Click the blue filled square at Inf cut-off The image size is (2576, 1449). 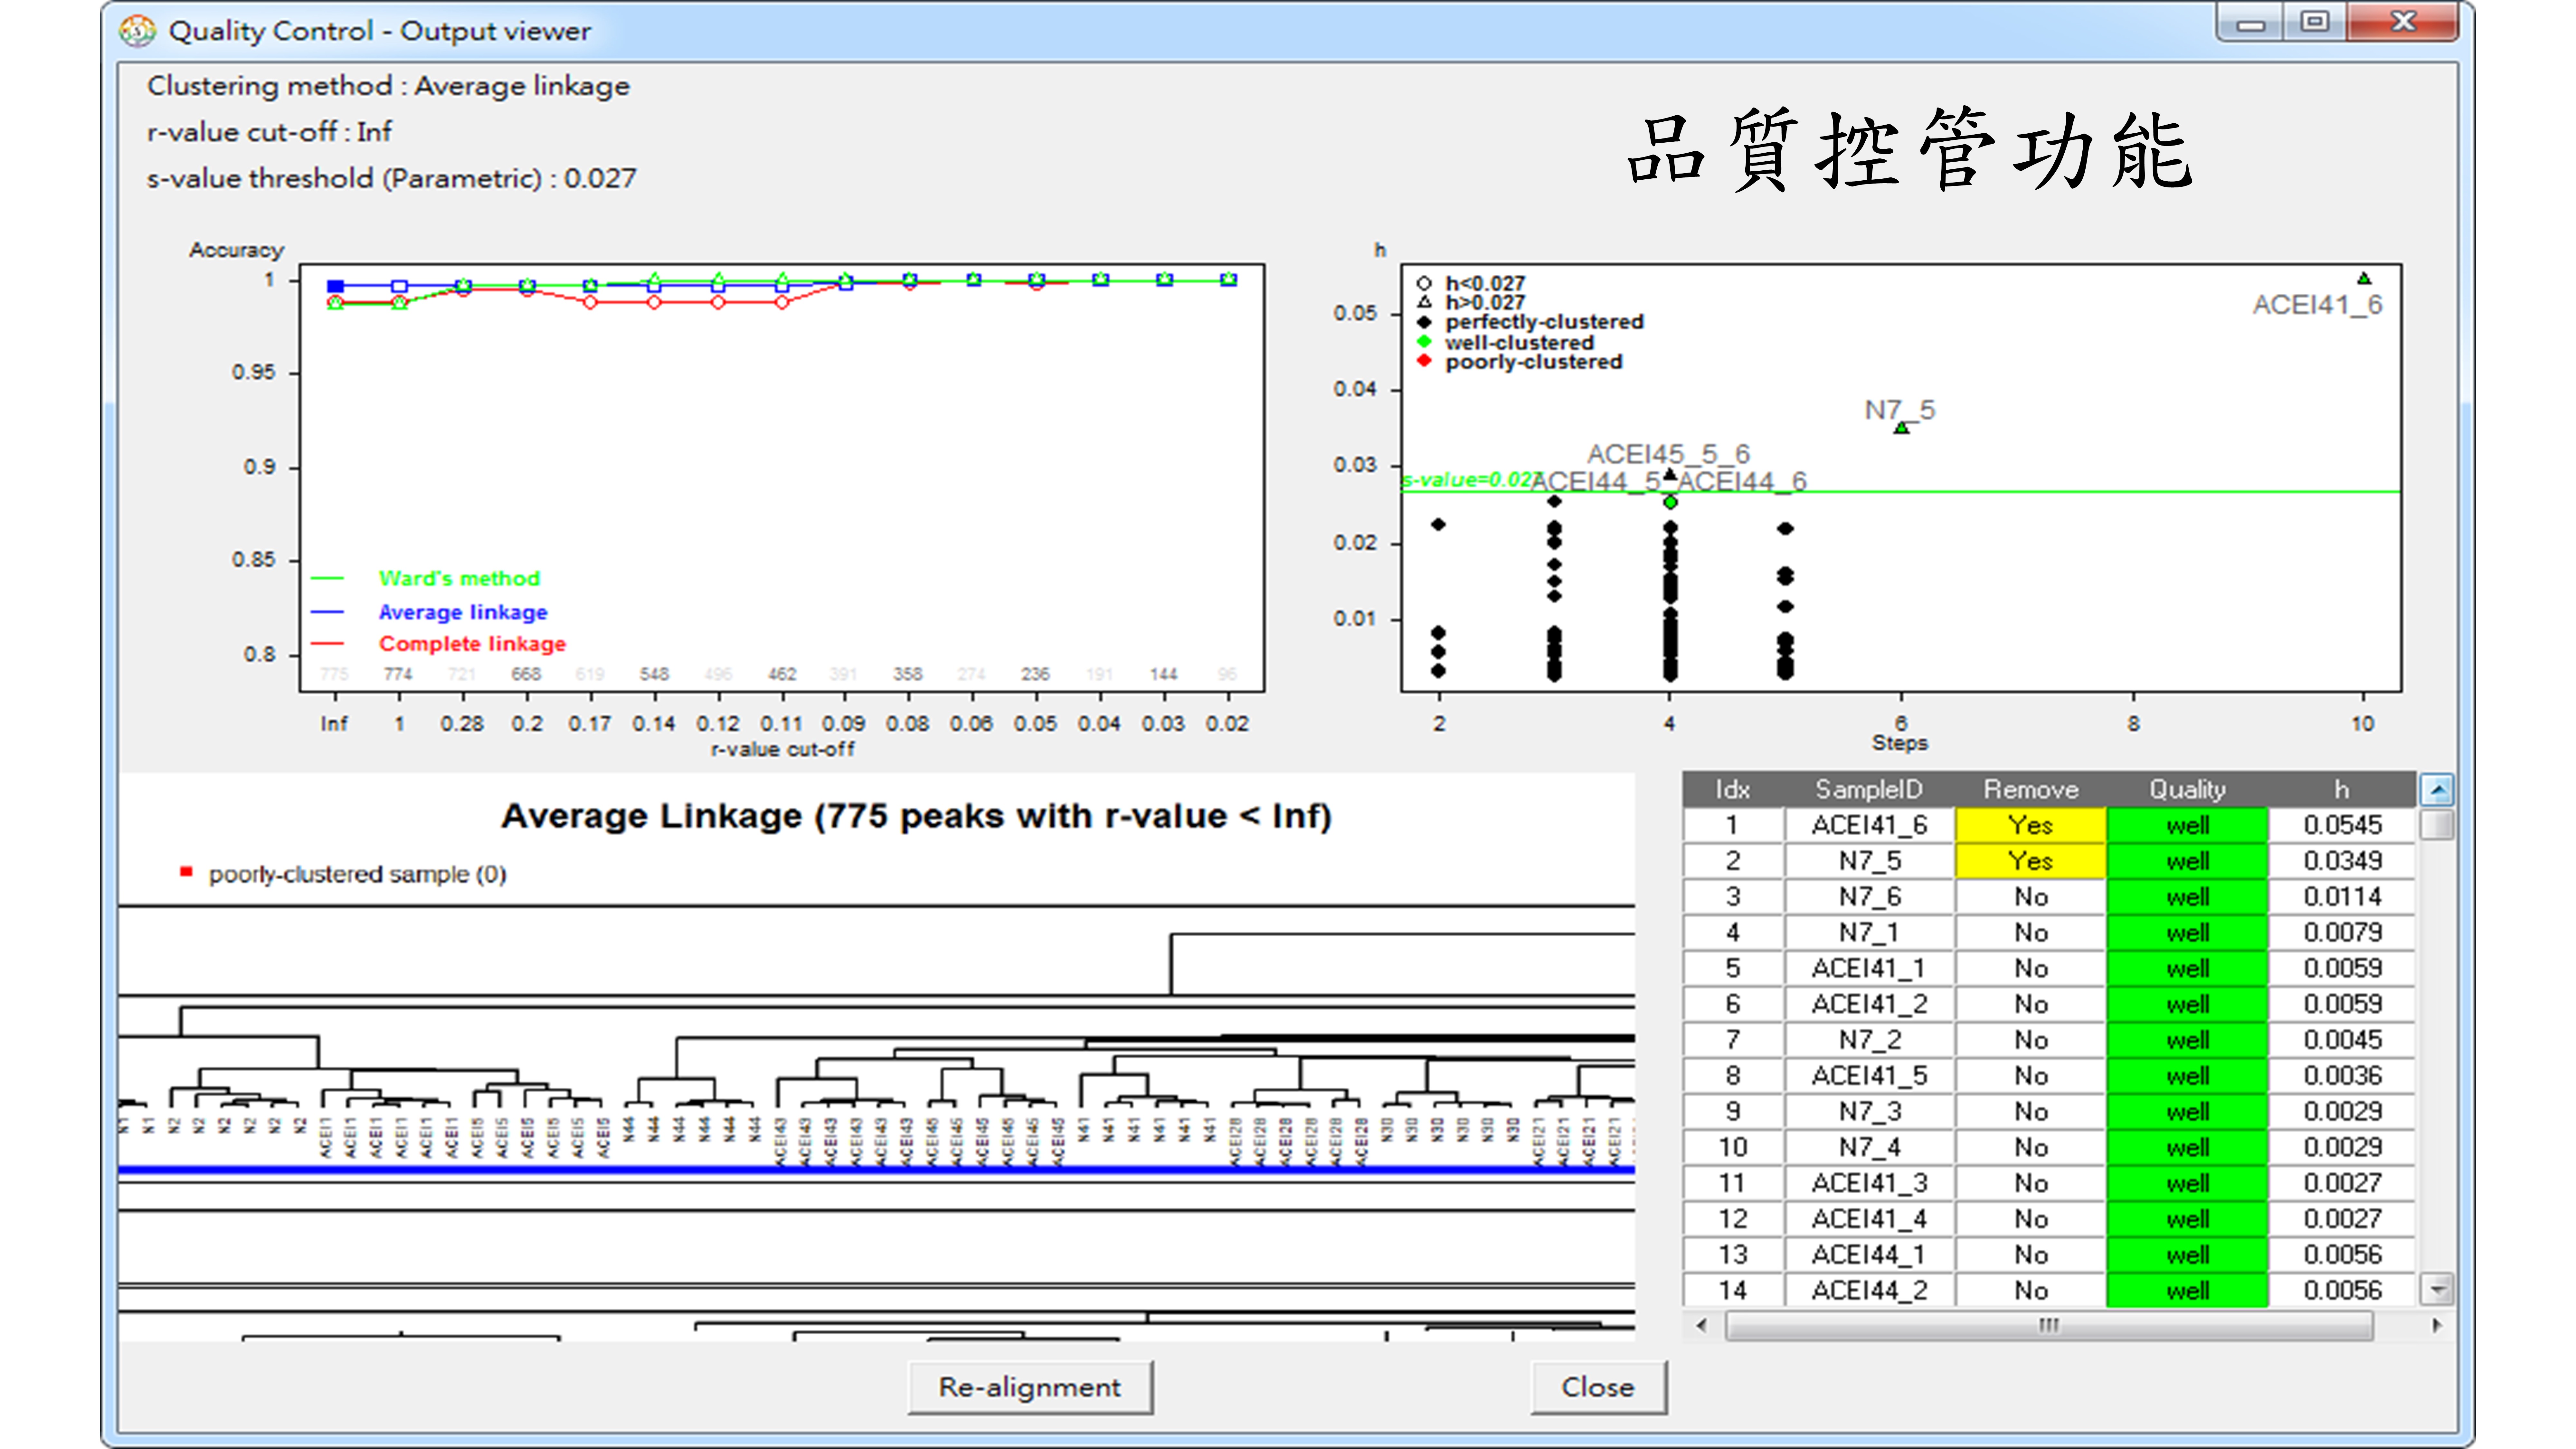tap(336, 286)
